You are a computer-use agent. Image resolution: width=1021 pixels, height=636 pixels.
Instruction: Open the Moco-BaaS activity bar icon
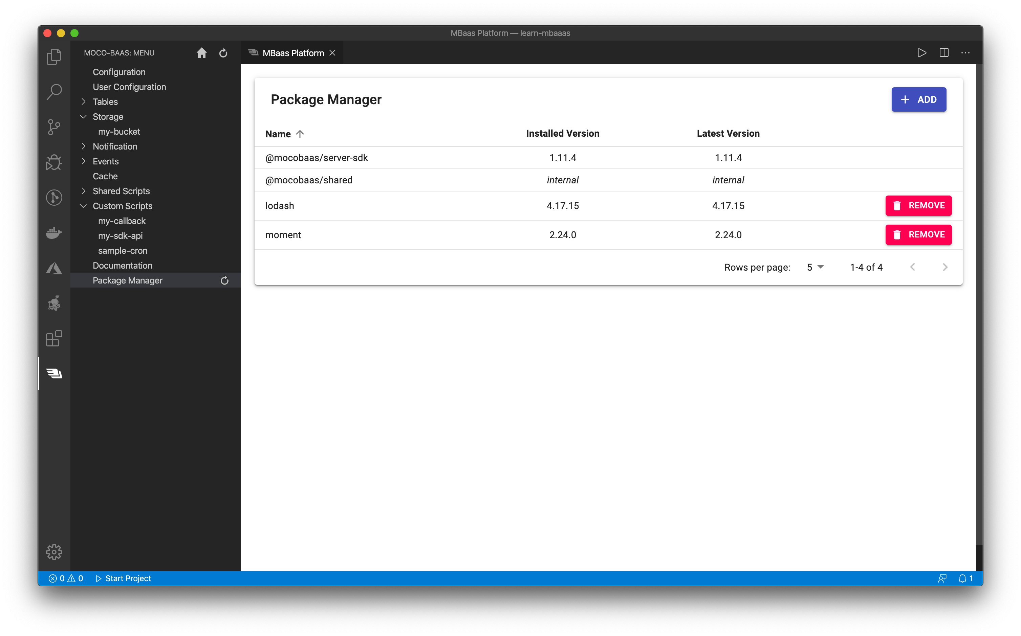[x=54, y=373]
